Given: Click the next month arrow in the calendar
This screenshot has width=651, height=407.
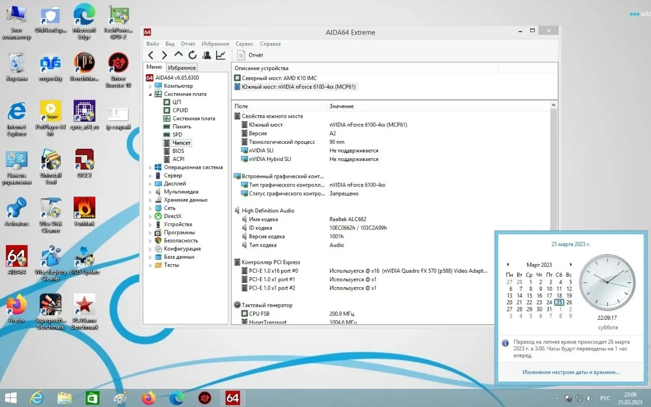Looking at the screenshot, I should pyautogui.click(x=570, y=264).
